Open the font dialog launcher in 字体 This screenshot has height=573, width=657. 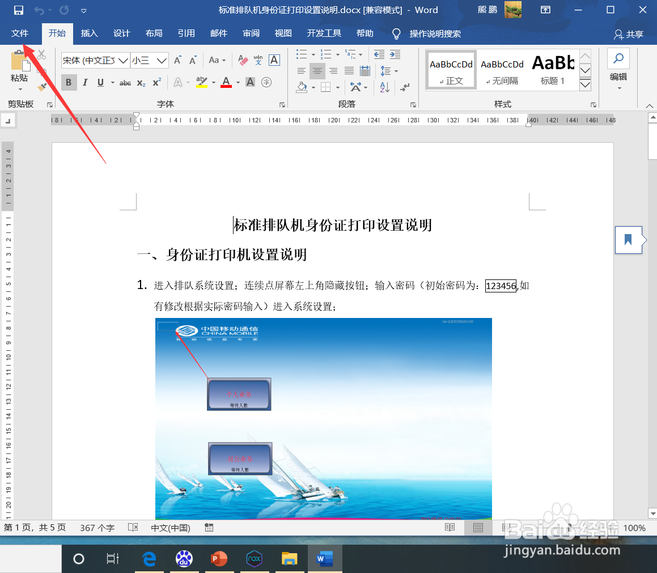(282, 105)
